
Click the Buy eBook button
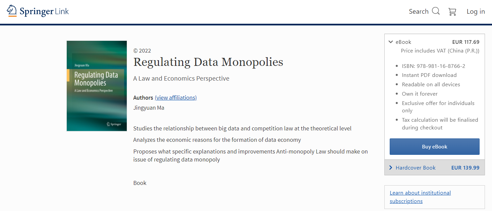point(434,146)
